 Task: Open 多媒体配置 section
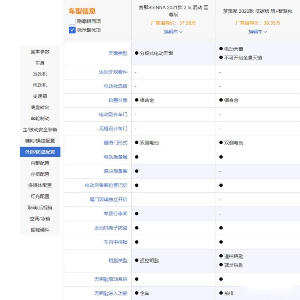(x=40, y=185)
